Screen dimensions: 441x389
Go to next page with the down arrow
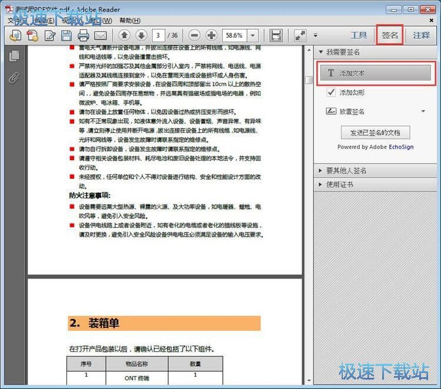(142, 35)
